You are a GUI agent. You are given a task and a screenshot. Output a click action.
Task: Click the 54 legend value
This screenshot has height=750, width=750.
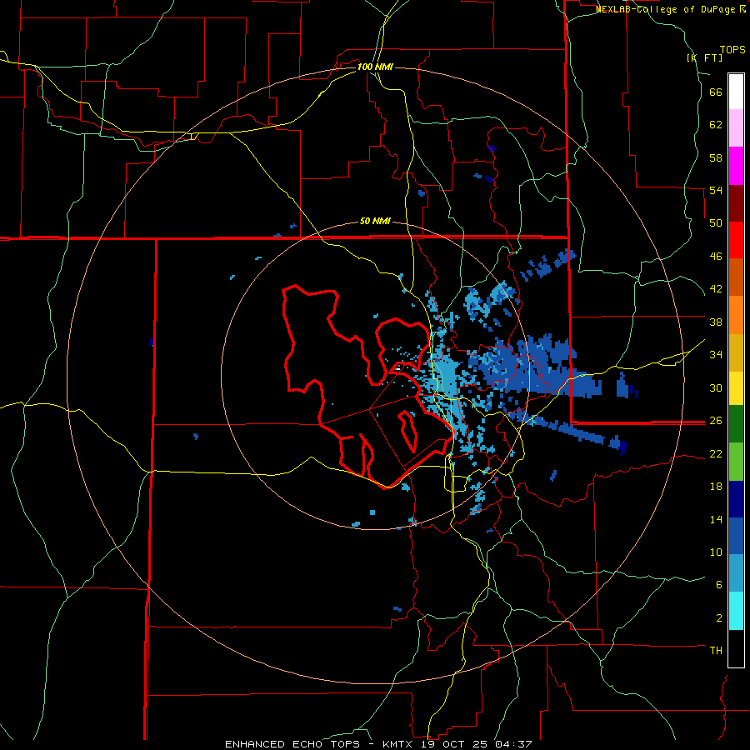pos(716,190)
